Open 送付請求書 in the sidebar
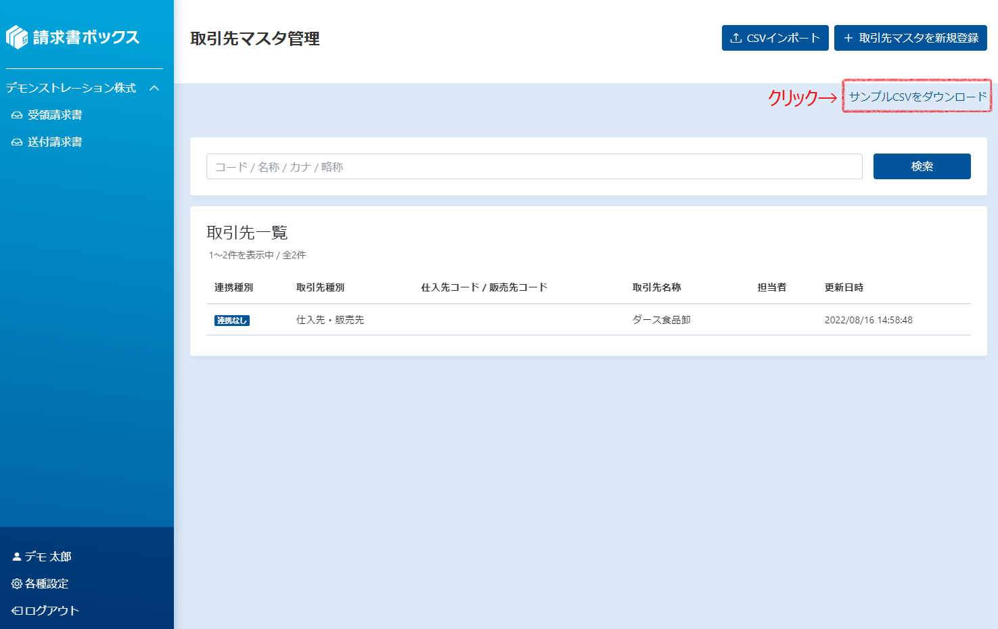This screenshot has height=629, width=998. click(55, 143)
